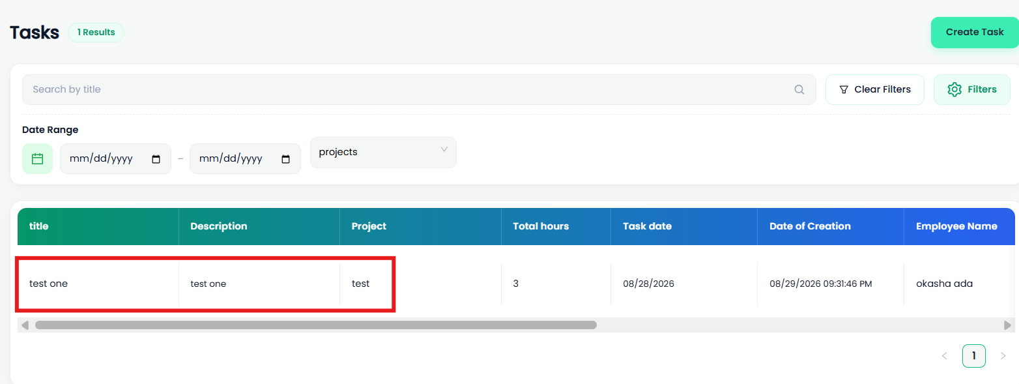Click the funnel icon on Clear Filters
The height and width of the screenshot is (384, 1019).
(844, 90)
